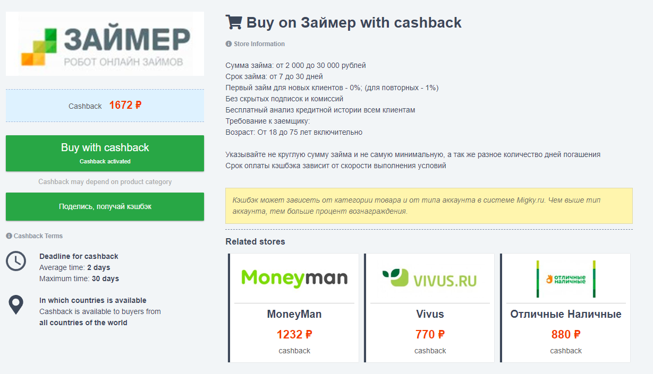The image size is (653, 374).
Task: Click the Vivus.ru logo image
Action: coord(430,278)
